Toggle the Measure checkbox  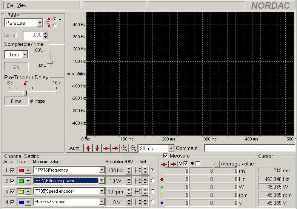(x=165, y=156)
